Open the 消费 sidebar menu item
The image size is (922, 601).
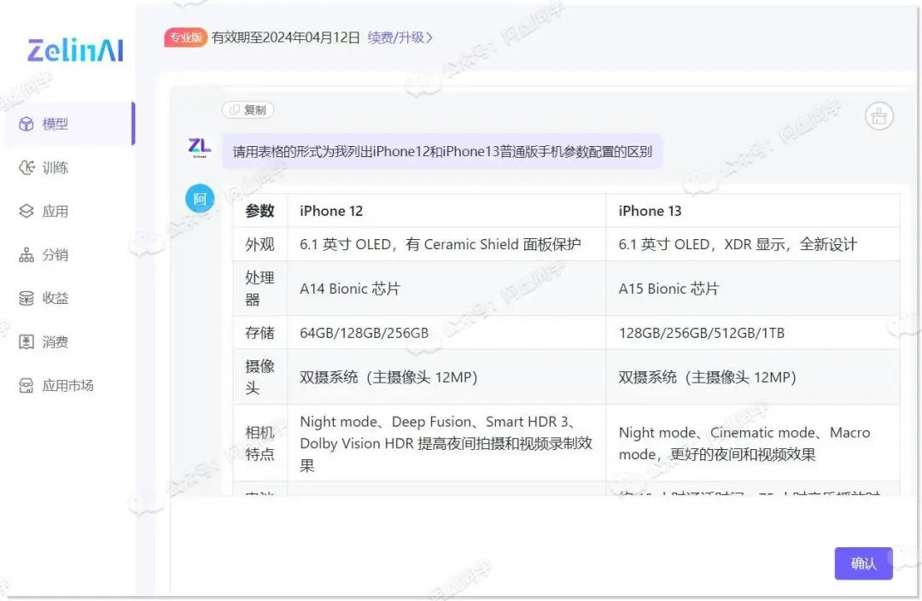[x=69, y=341]
